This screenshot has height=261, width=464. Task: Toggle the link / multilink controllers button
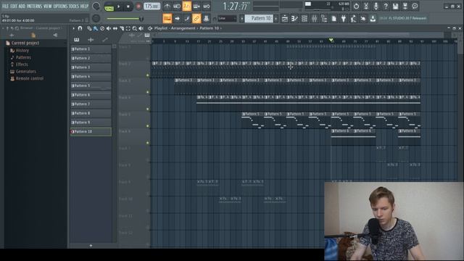pyautogui.click(x=196, y=18)
